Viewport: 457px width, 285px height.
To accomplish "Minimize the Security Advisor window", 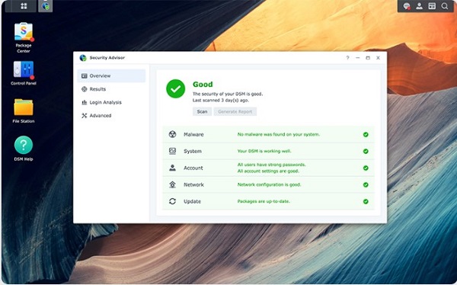I will point(358,58).
